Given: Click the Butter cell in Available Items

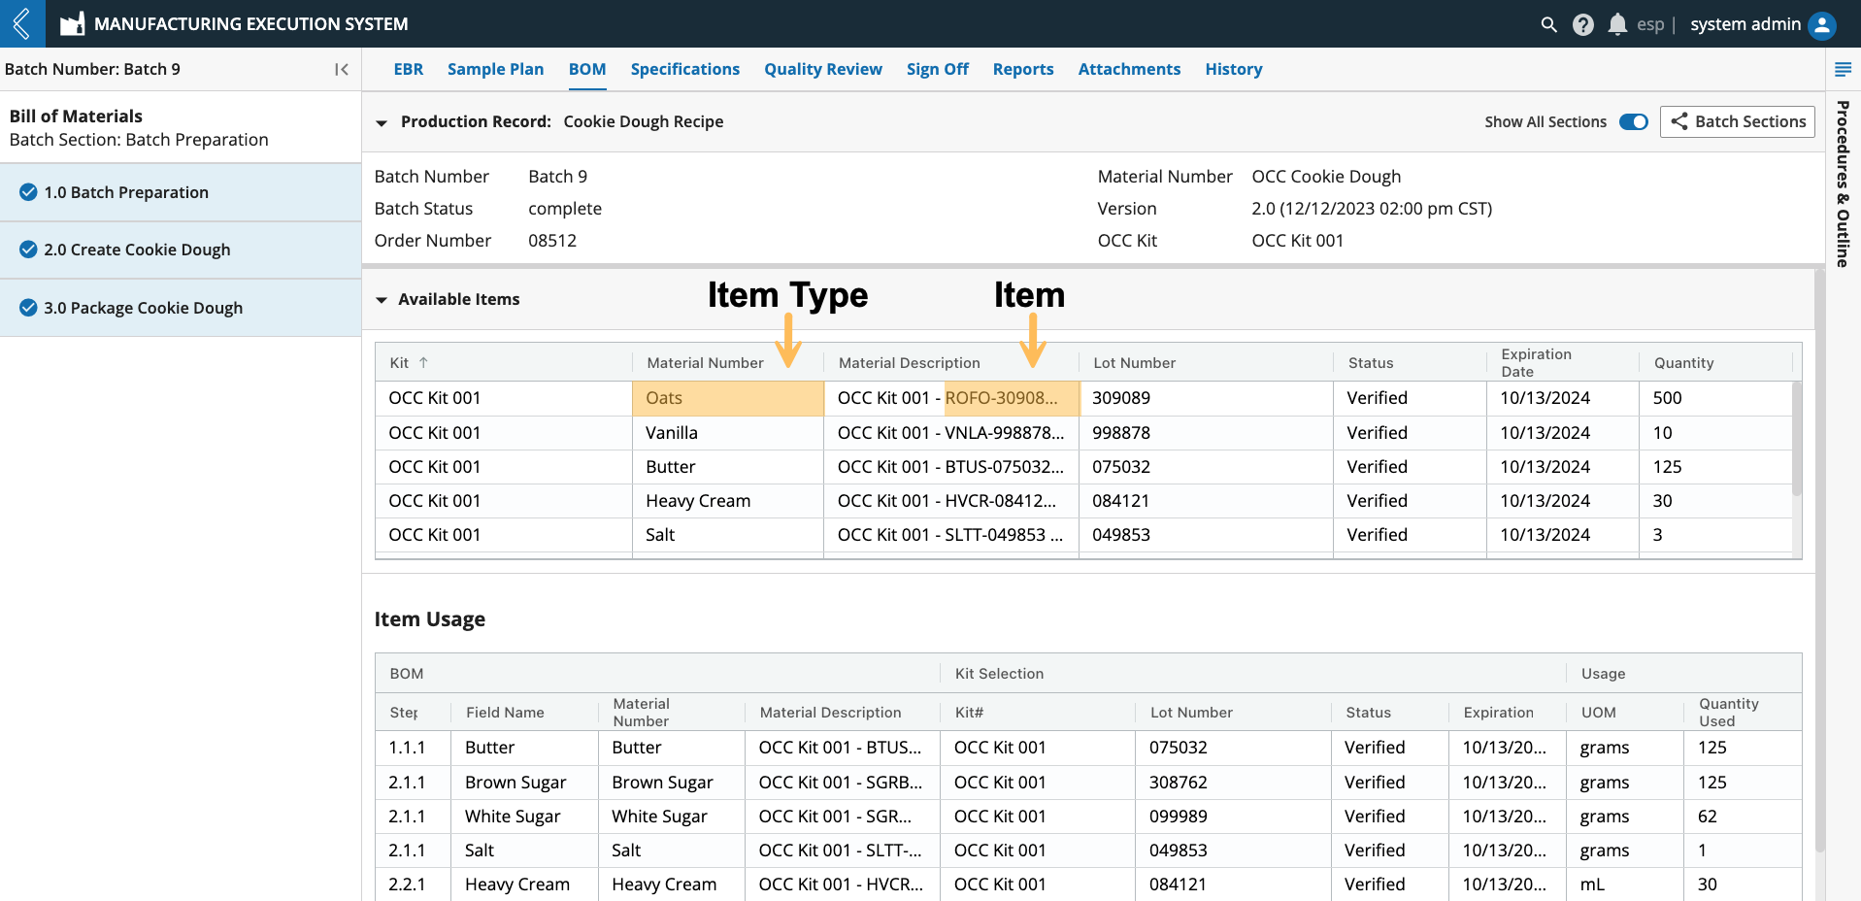Looking at the screenshot, I should (x=728, y=467).
